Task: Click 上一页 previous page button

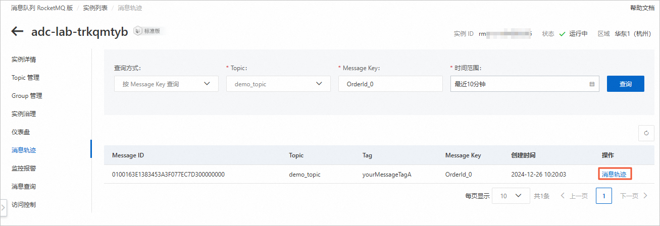Action: pos(574,196)
